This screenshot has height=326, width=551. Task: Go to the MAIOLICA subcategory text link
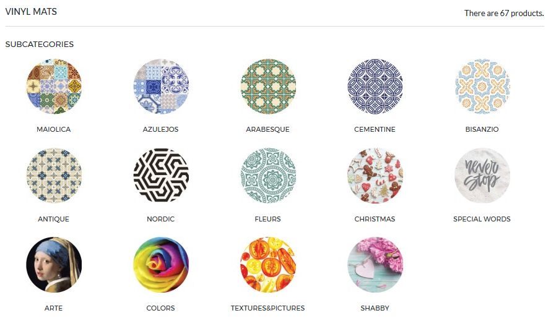tap(54, 129)
